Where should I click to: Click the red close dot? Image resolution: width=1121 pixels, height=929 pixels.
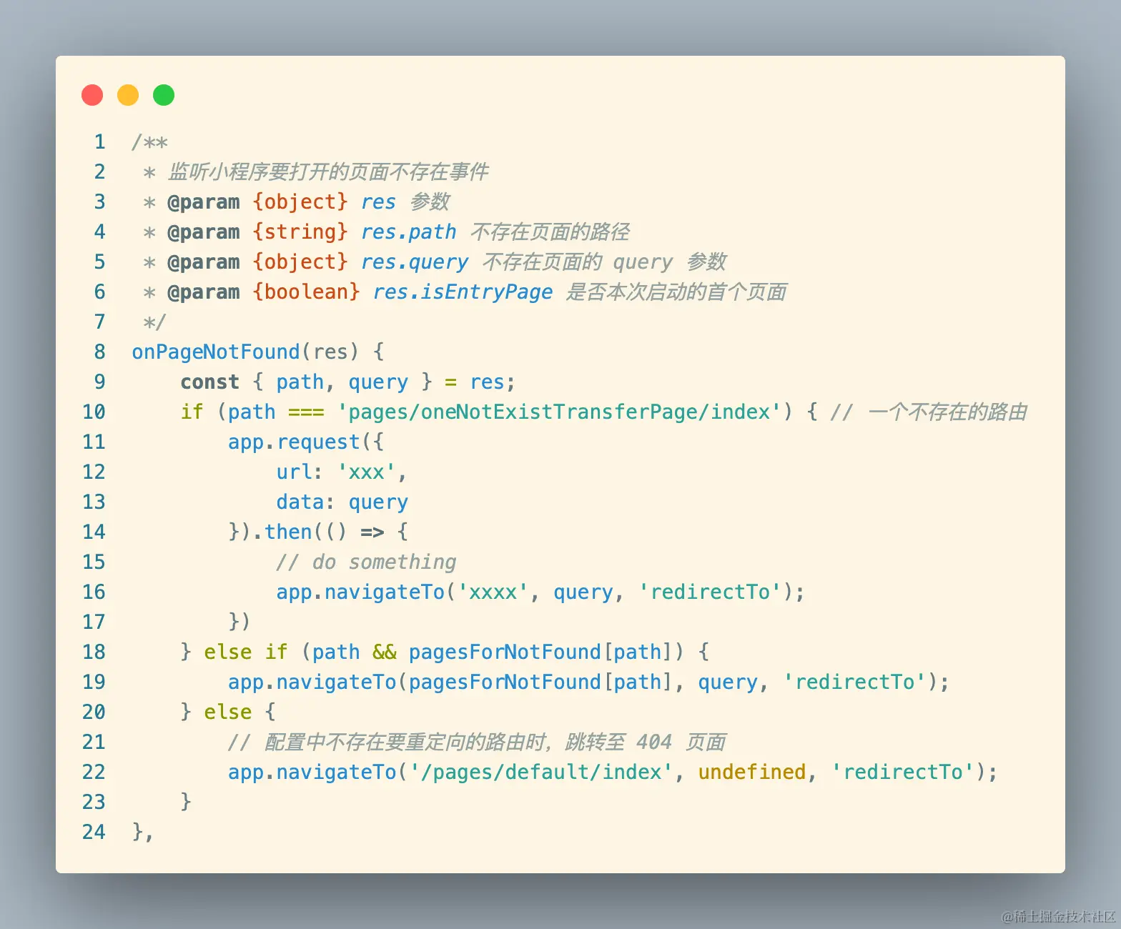coord(92,95)
